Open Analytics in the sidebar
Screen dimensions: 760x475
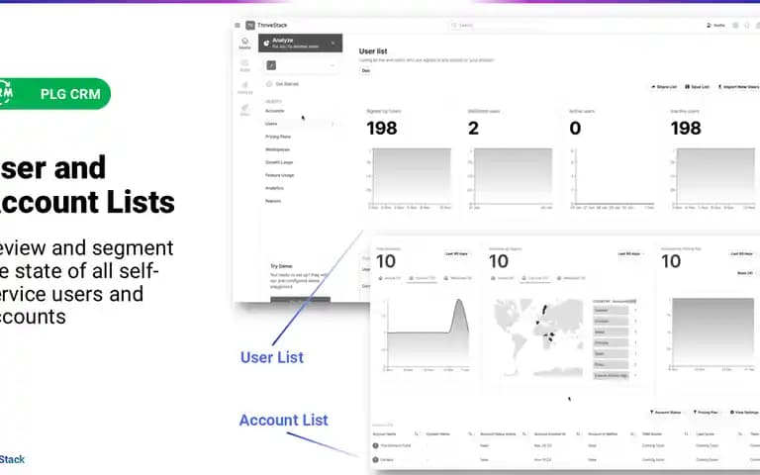[274, 188]
